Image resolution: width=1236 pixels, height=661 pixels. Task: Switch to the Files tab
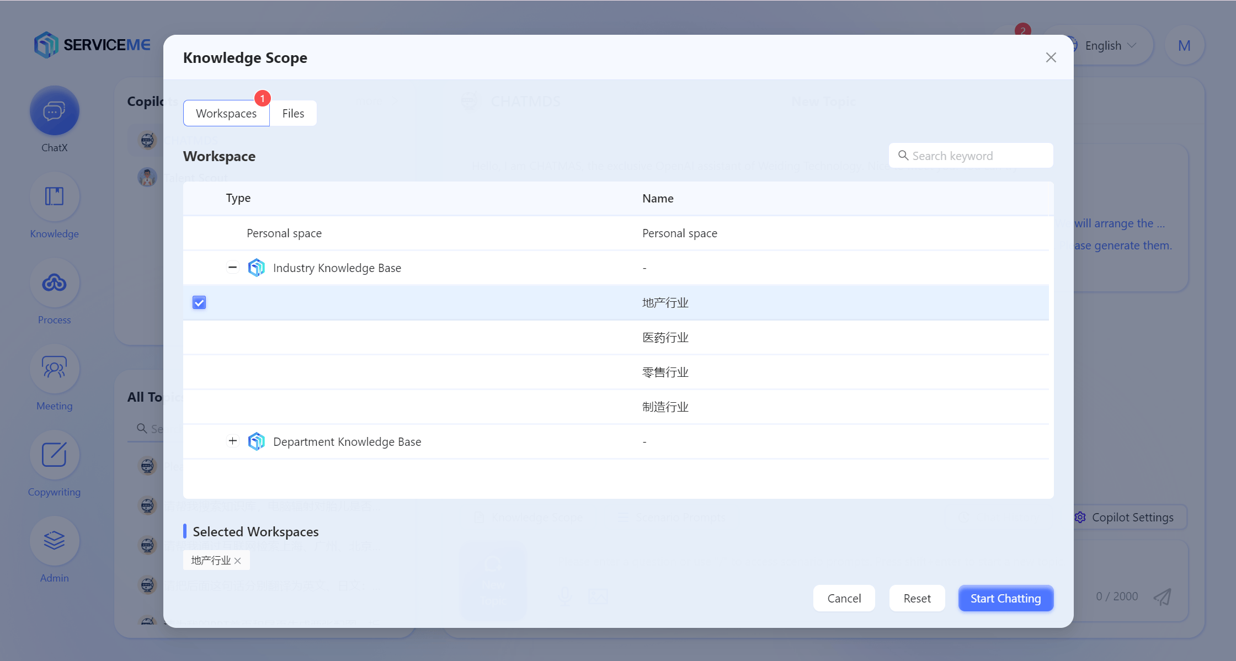click(293, 114)
